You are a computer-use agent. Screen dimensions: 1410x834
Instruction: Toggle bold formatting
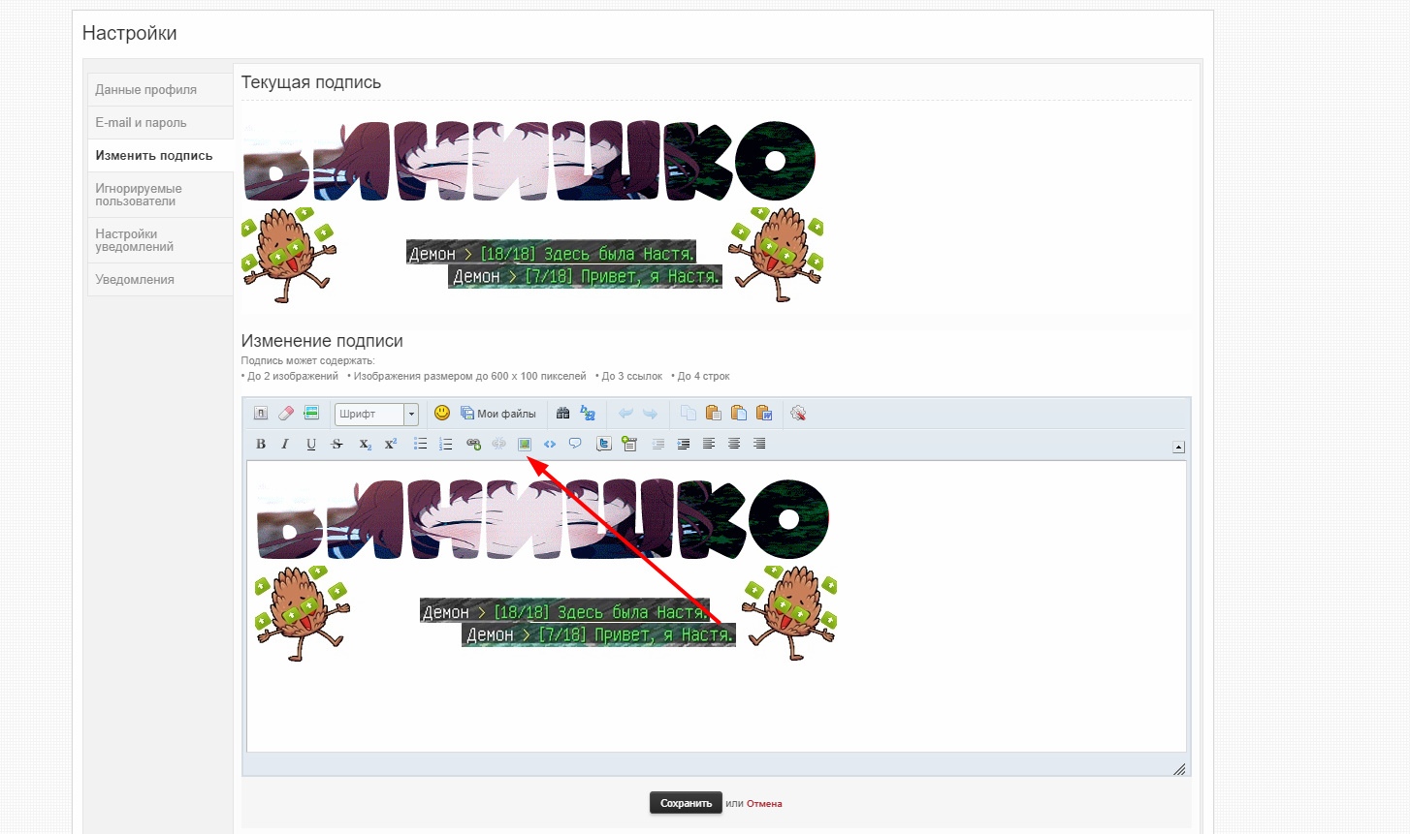(261, 444)
